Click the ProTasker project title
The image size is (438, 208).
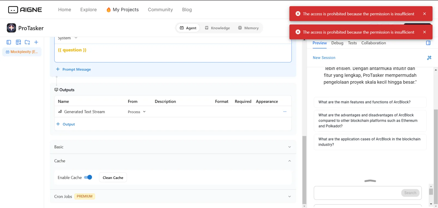coord(31,28)
